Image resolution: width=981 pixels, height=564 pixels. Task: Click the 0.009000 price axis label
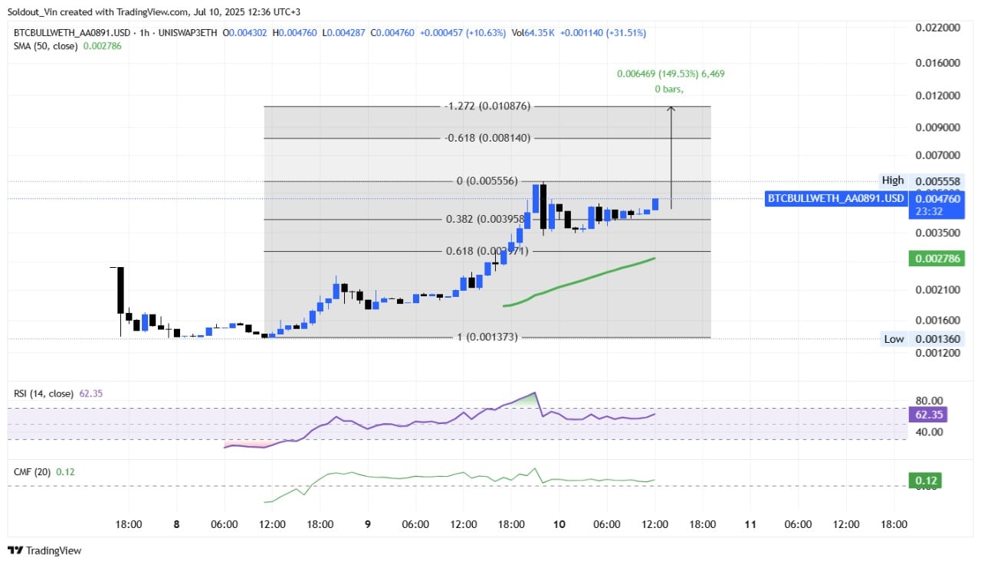click(938, 127)
